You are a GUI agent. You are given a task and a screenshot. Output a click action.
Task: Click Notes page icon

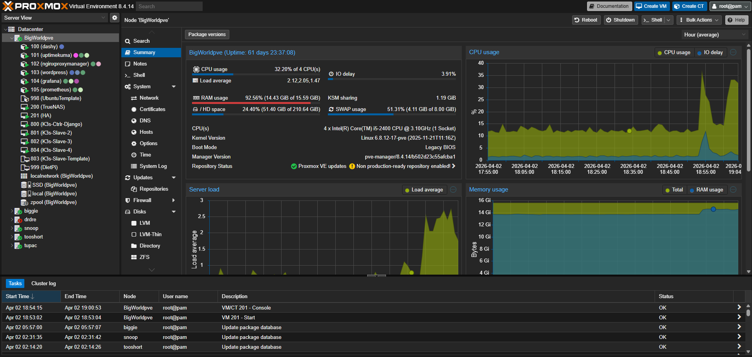[x=128, y=64]
